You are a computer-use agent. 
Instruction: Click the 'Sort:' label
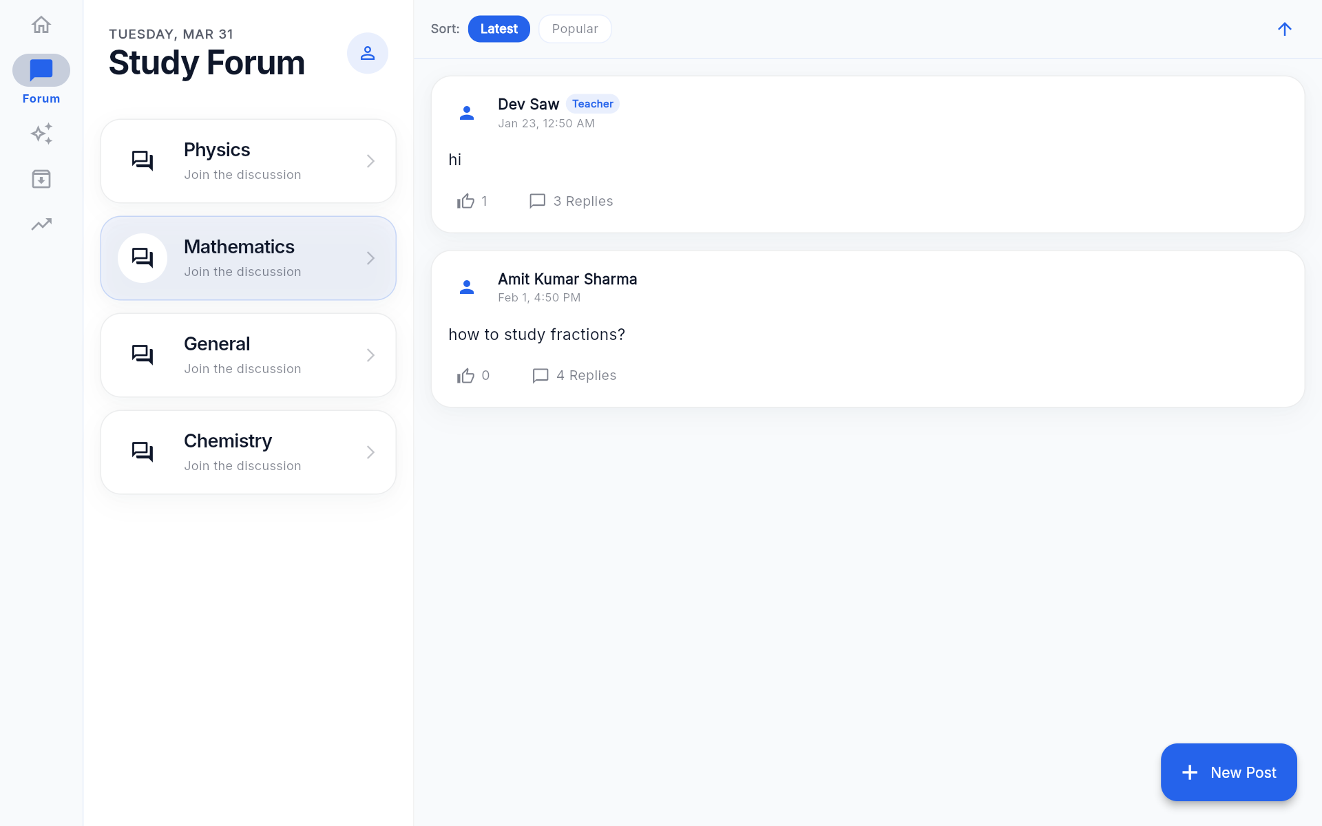click(445, 29)
